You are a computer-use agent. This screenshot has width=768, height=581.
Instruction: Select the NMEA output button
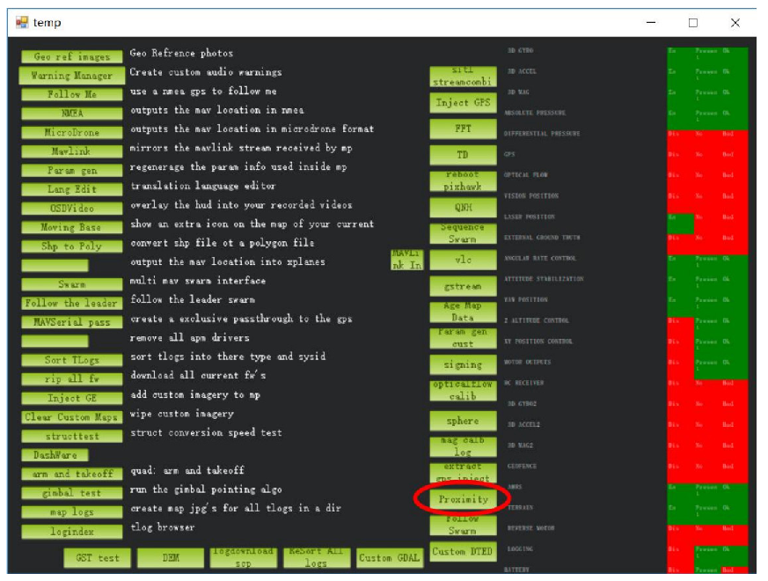(x=71, y=114)
